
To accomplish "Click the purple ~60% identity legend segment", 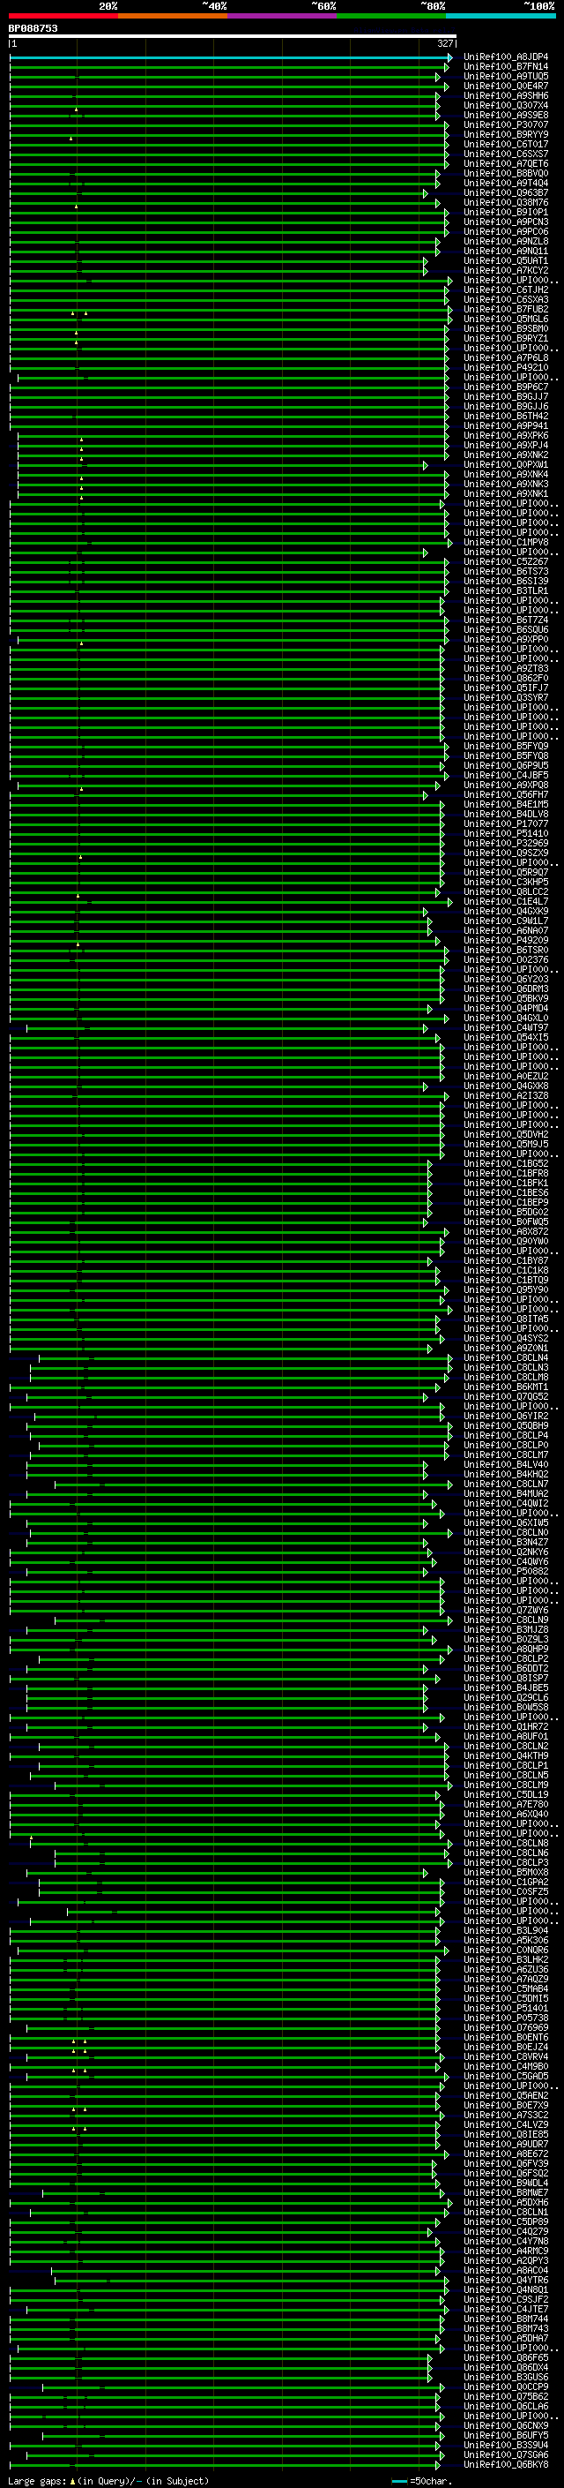I will 281,16.
